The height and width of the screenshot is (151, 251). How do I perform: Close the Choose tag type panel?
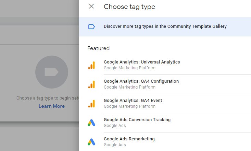tap(91, 6)
